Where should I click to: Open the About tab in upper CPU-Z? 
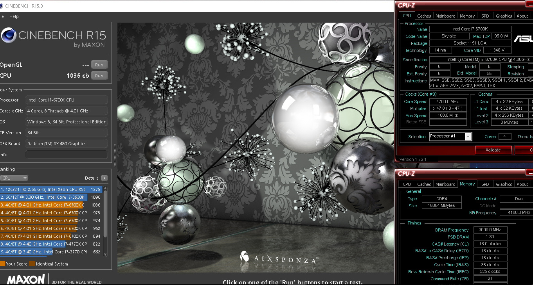[522, 16]
